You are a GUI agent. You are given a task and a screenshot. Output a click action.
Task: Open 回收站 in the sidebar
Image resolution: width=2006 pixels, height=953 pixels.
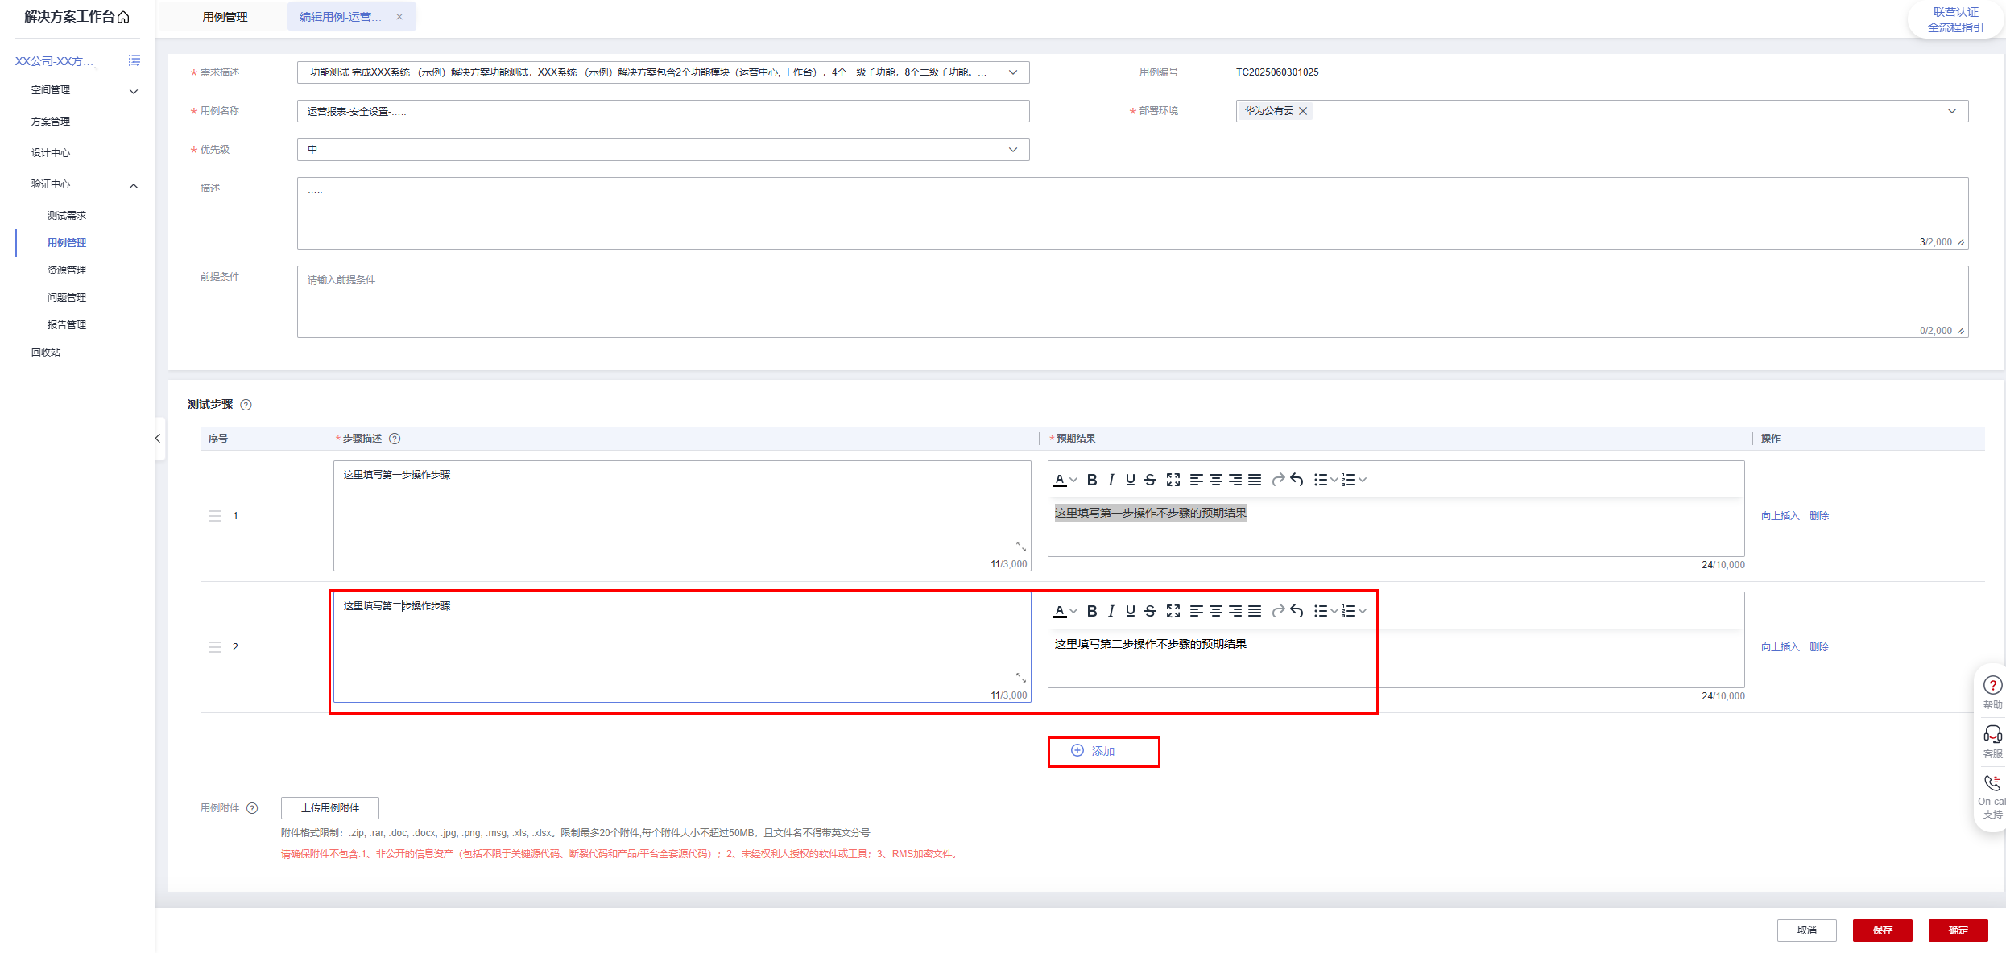tap(46, 353)
